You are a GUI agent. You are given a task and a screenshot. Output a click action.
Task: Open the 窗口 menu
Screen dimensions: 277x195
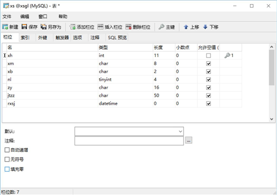(43, 16)
